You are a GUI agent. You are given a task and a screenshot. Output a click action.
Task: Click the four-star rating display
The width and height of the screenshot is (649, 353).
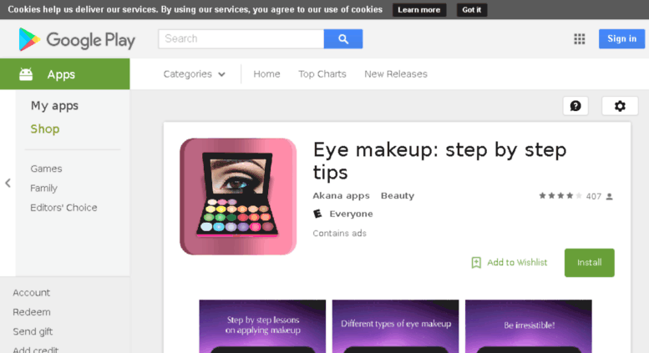coord(560,196)
